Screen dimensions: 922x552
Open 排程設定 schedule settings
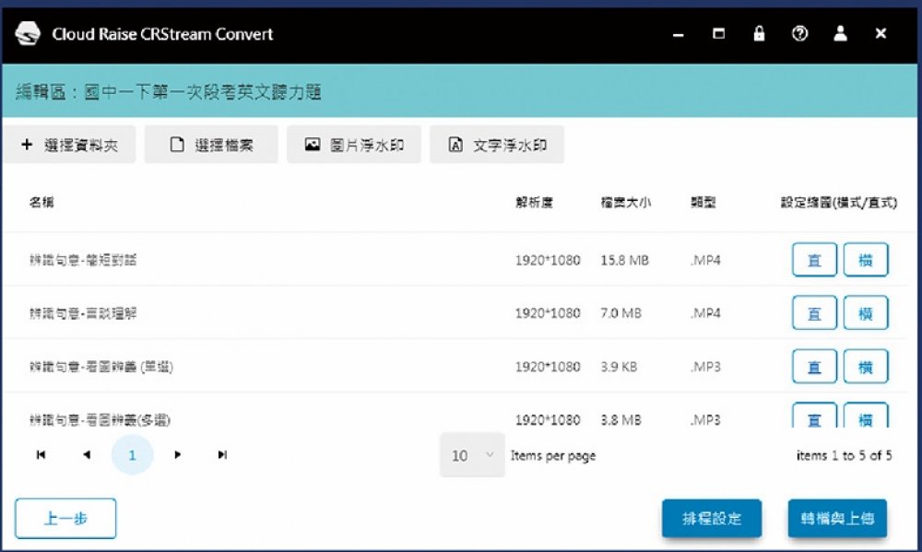(x=711, y=518)
